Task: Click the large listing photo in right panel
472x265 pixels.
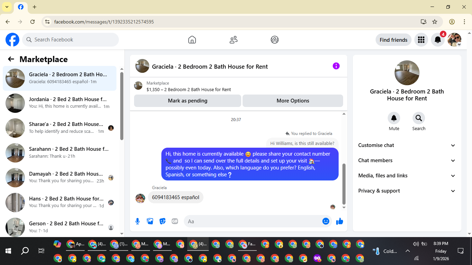Action: (x=407, y=73)
